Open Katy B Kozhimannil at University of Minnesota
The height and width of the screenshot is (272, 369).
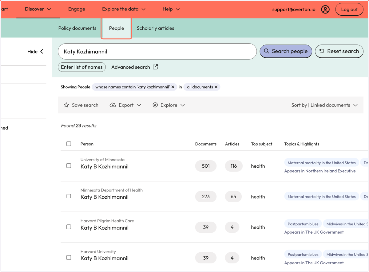click(x=105, y=166)
